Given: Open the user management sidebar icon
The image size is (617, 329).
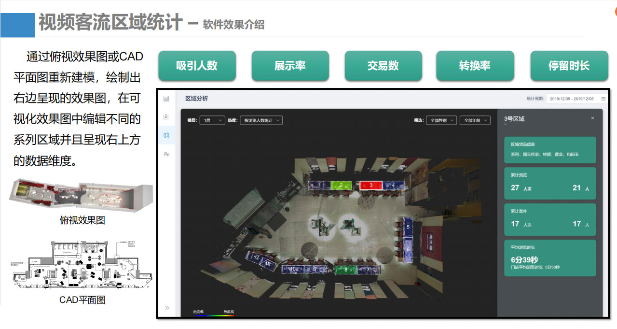Looking at the screenshot, I should point(166,154).
